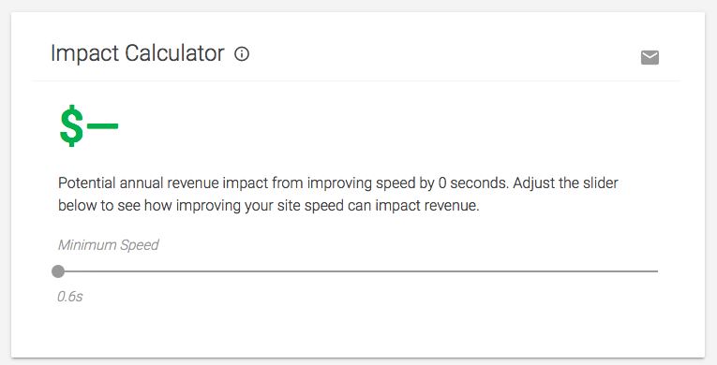Click the far right end of slider track
Viewport: 717px width, 365px height.
coord(656,271)
